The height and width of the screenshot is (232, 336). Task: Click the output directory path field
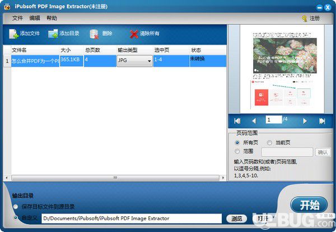(x=132, y=219)
